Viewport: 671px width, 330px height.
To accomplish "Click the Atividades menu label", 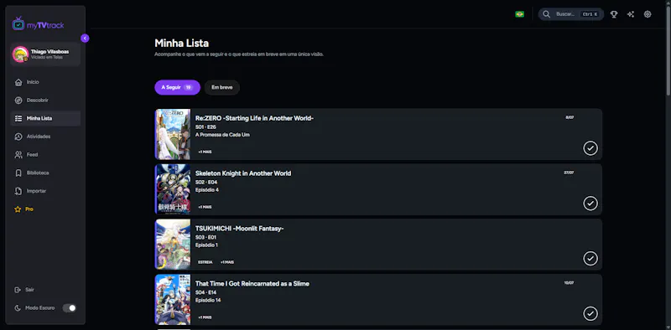I will [x=39, y=137].
